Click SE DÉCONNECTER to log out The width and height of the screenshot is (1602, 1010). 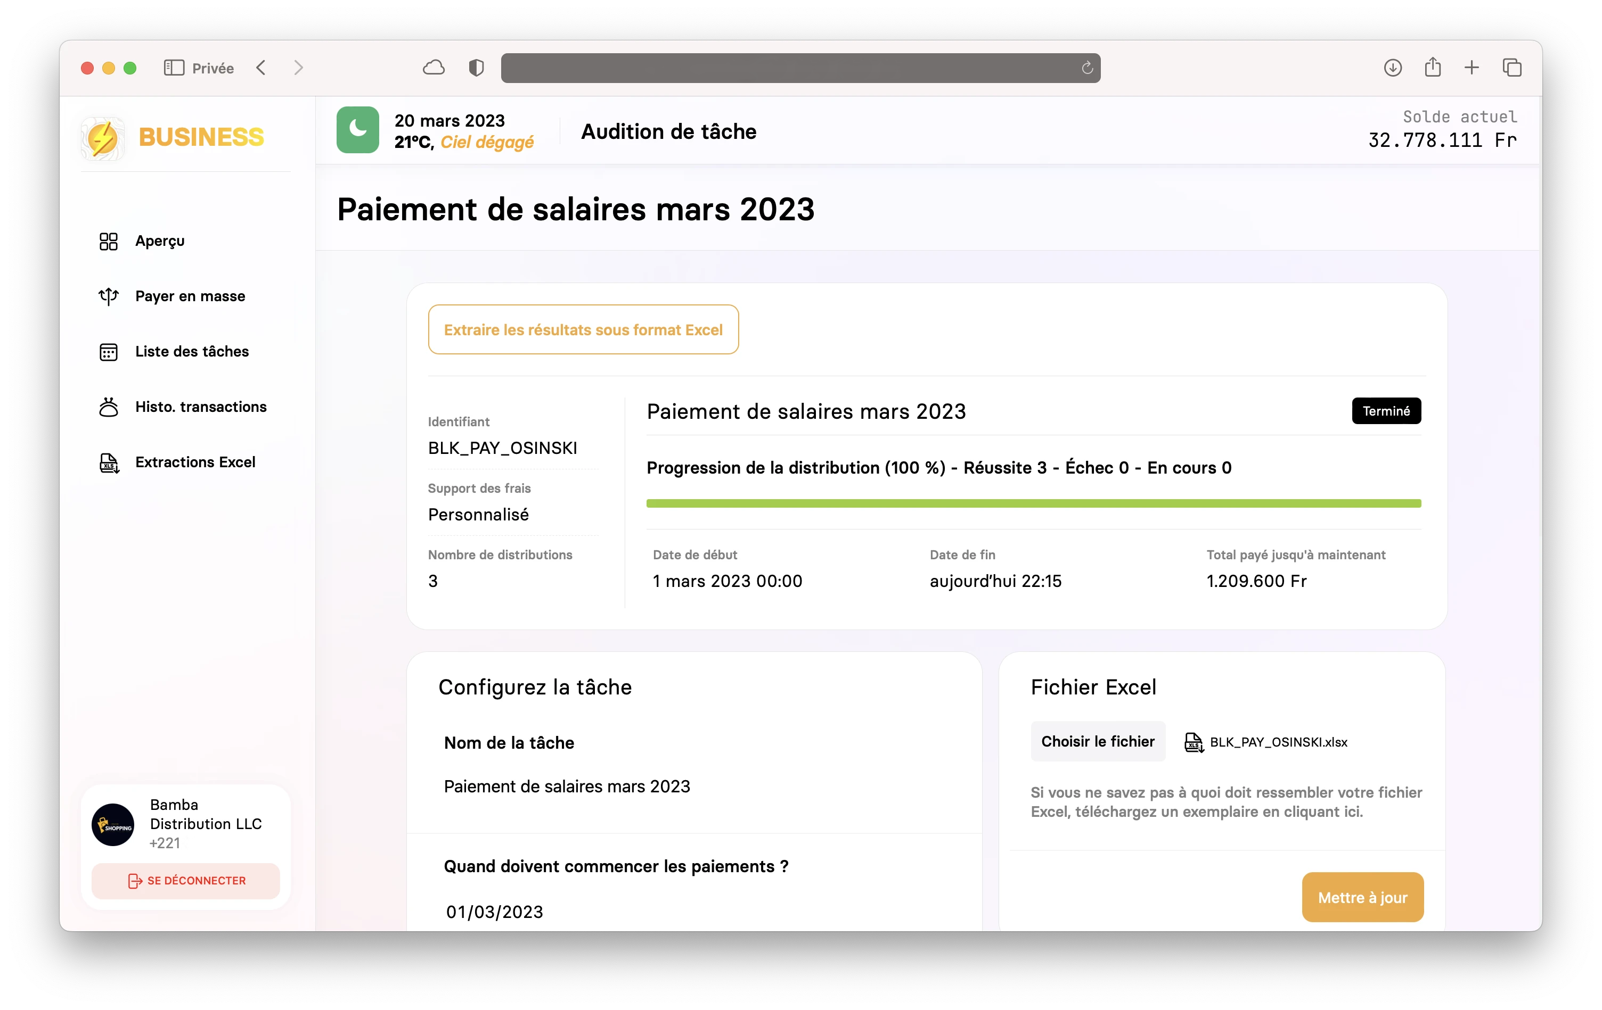tap(186, 881)
